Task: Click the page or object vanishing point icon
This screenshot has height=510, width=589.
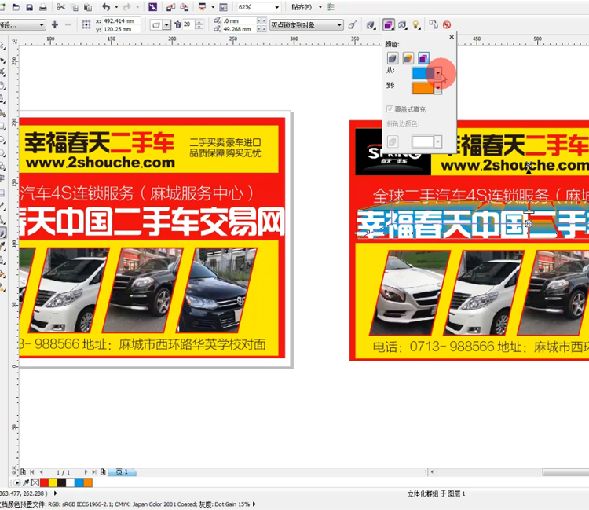Action: click(x=352, y=25)
